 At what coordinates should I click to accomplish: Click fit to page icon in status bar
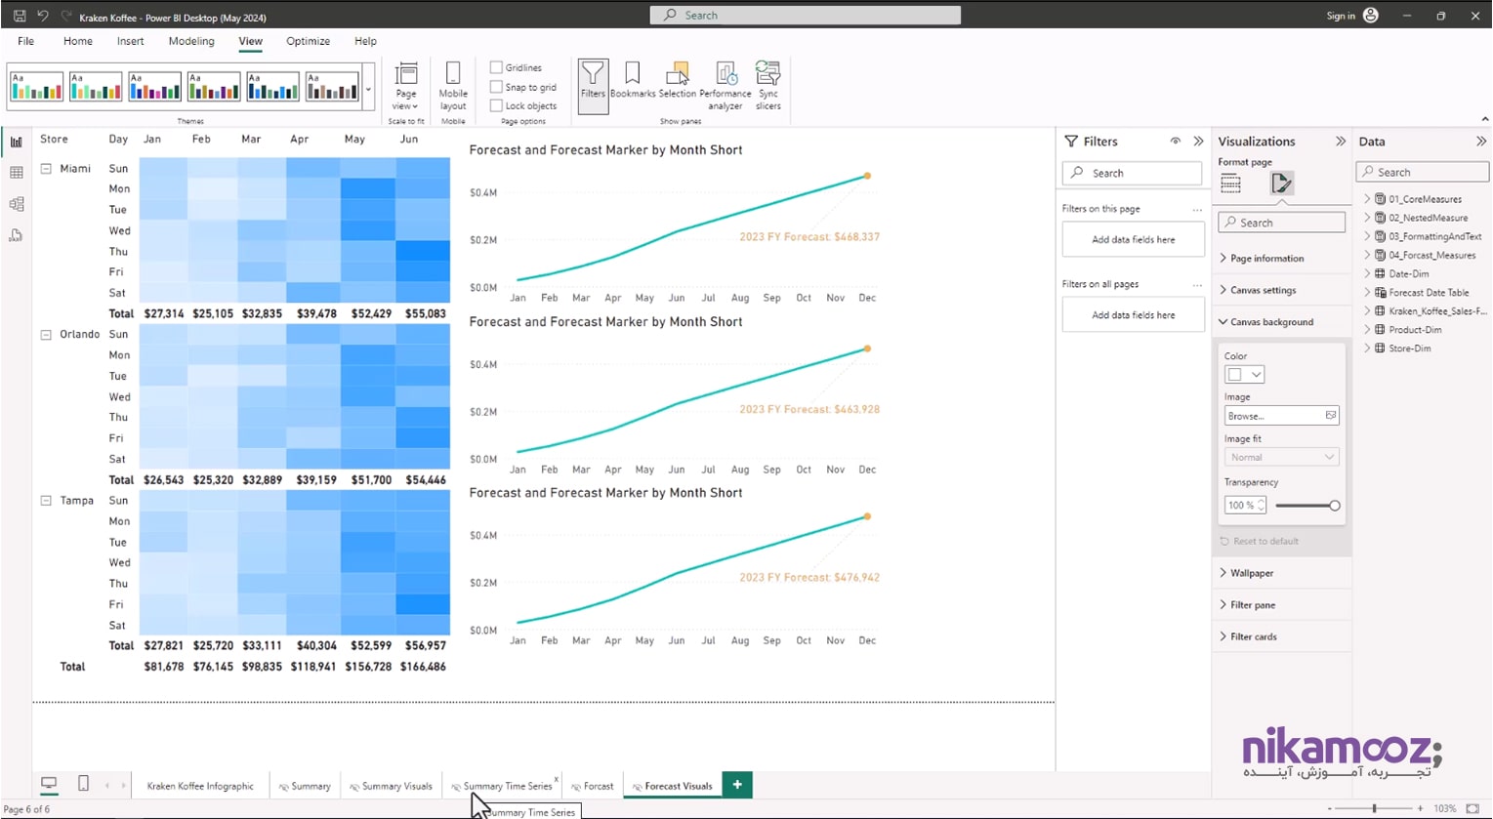(x=1472, y=808)
